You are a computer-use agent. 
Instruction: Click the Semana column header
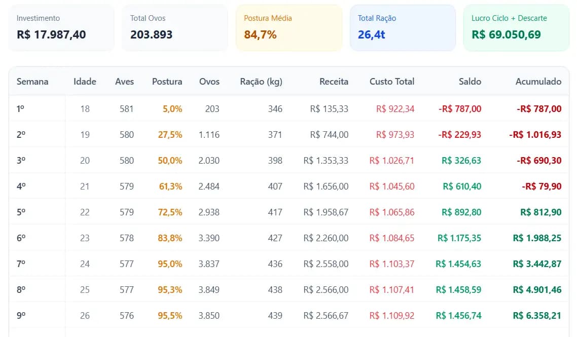pyautogui.click(x=32, y=81)
